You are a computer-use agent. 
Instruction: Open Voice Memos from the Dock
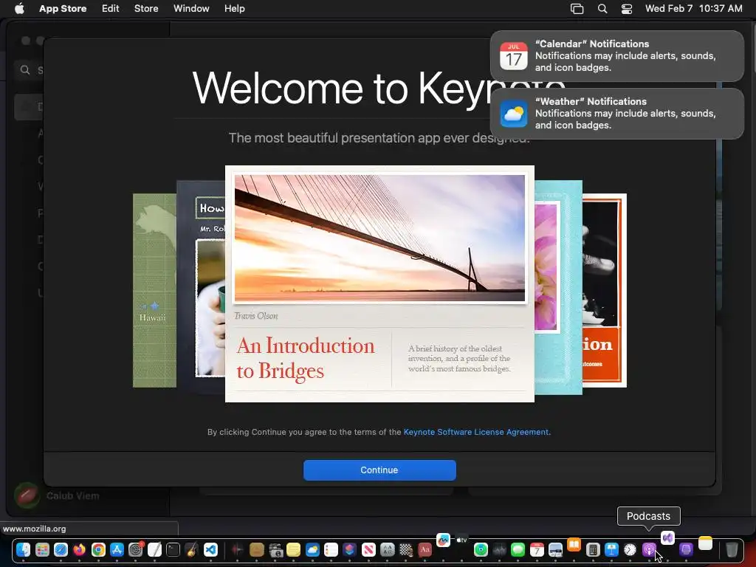click(x=237, y=549)
